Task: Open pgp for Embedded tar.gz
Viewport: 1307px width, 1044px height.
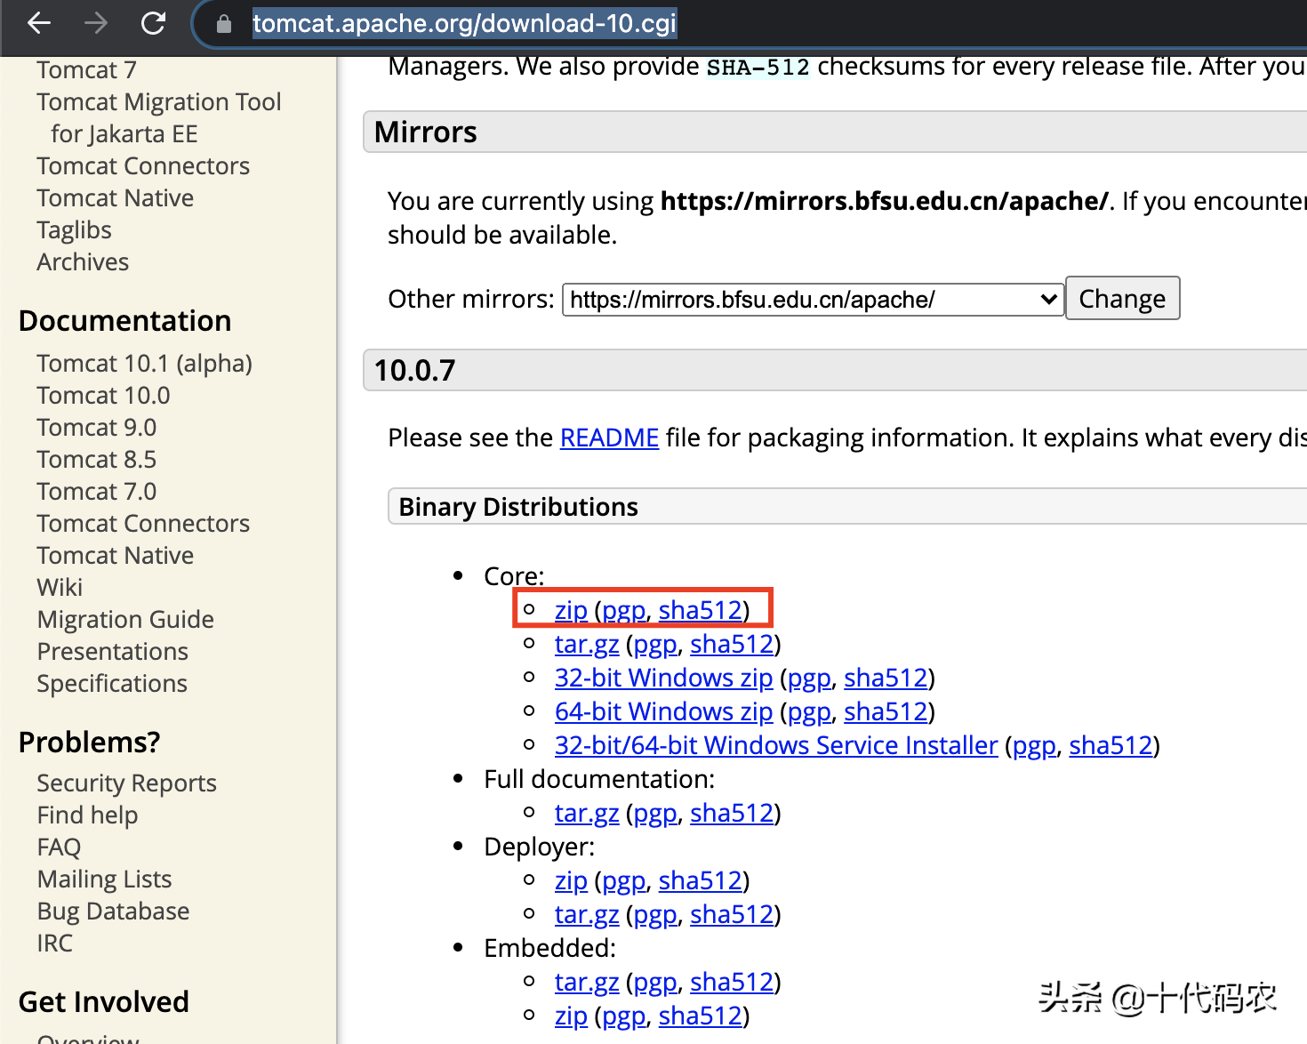Action: click(655, 983)
